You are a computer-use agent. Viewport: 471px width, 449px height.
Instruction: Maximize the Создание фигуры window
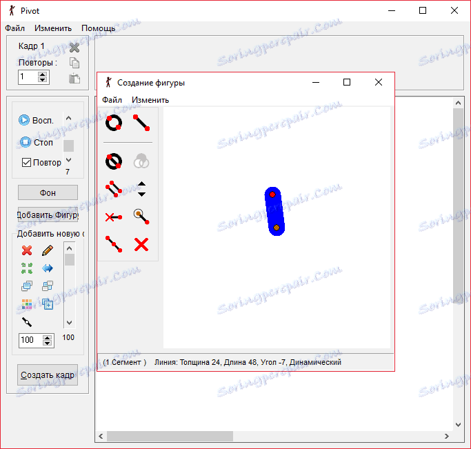tap(347, 82)
